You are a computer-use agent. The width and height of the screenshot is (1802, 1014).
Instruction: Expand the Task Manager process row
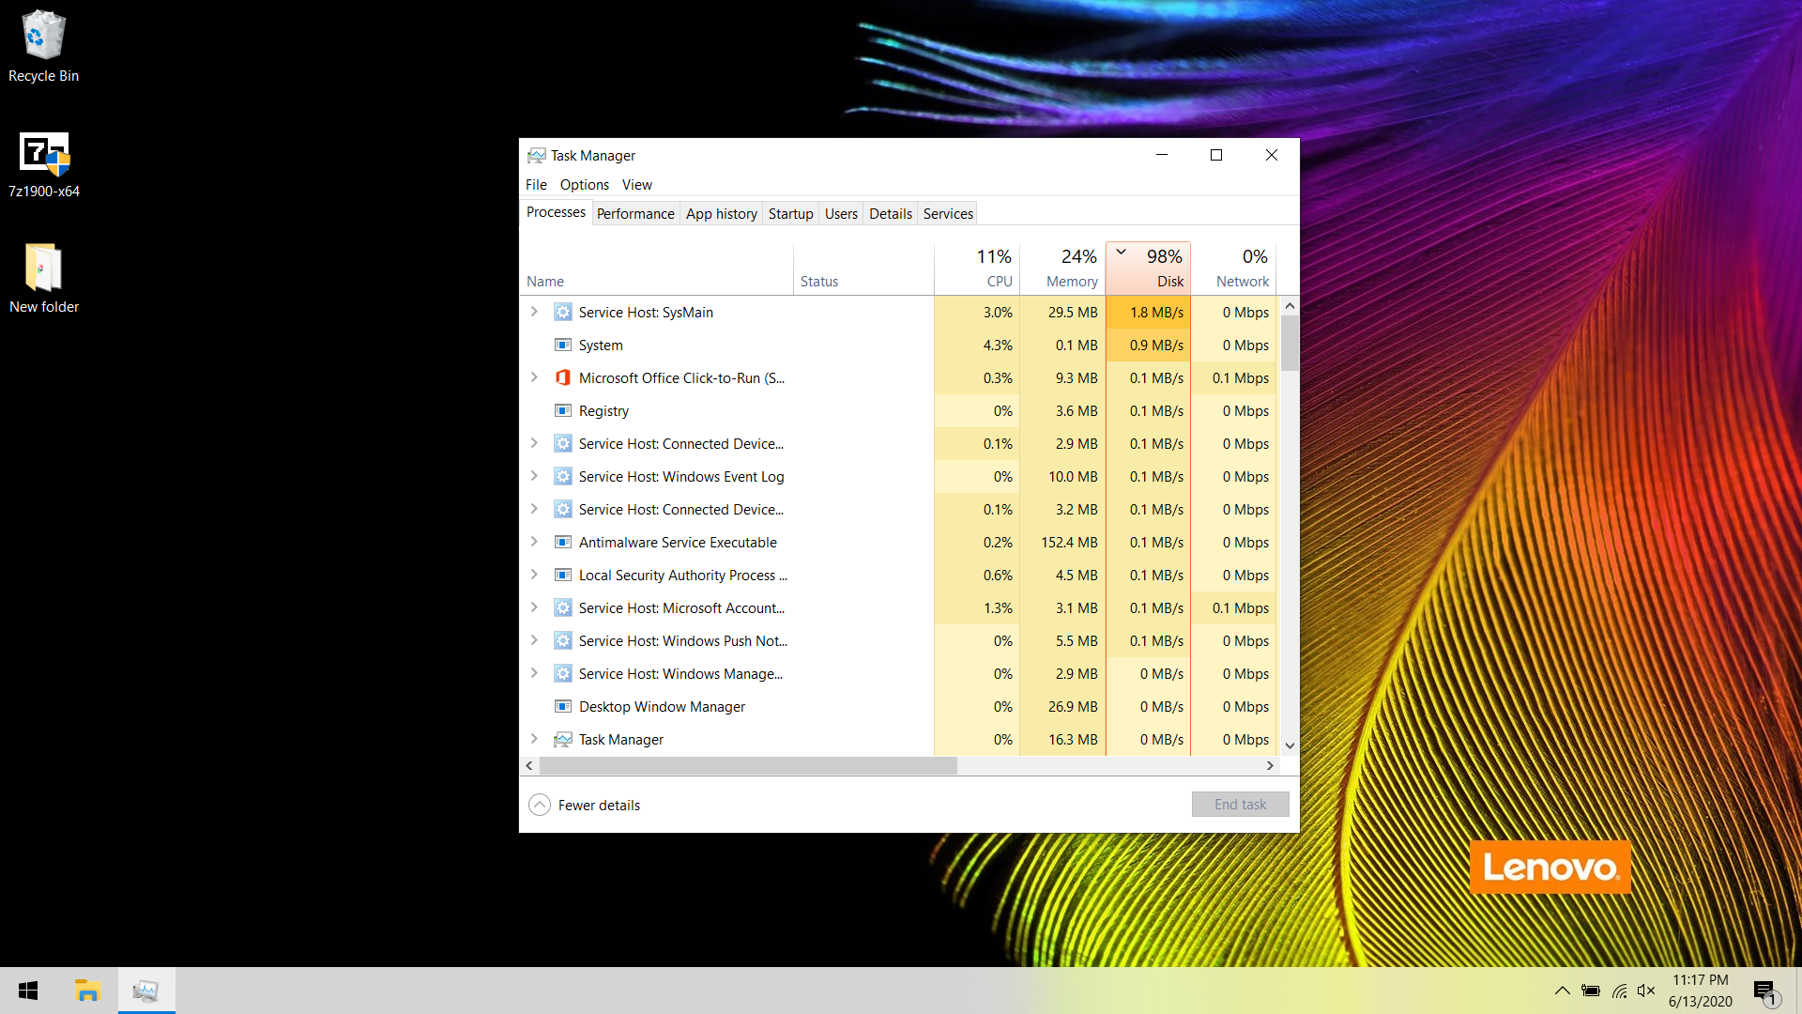tap(534, 739)
